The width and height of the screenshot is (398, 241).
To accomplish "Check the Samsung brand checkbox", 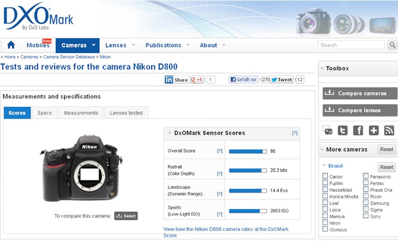I will [x=366, y=202].
